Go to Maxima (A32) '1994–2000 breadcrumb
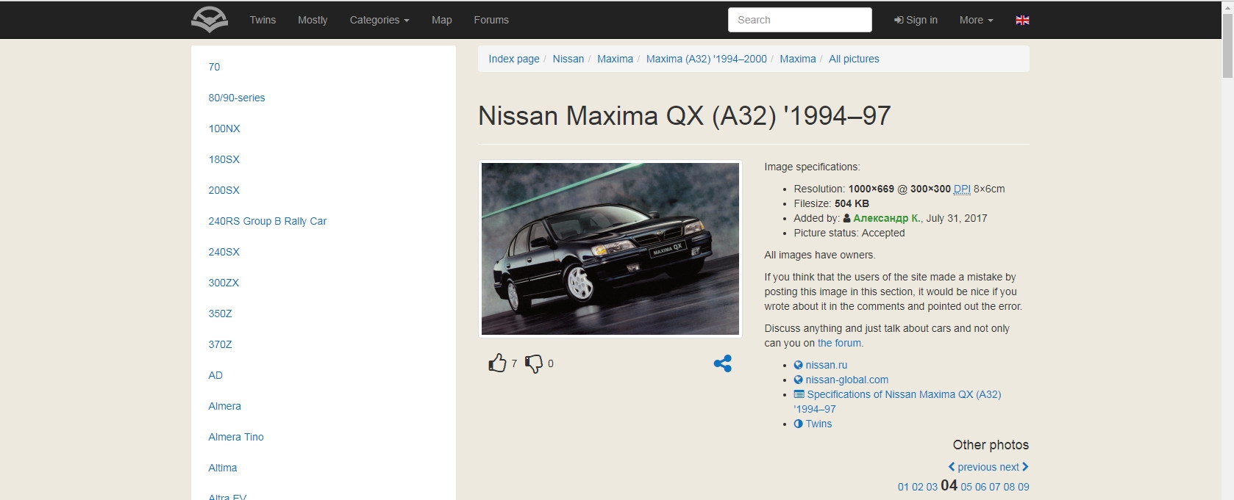 click(707, 59)
